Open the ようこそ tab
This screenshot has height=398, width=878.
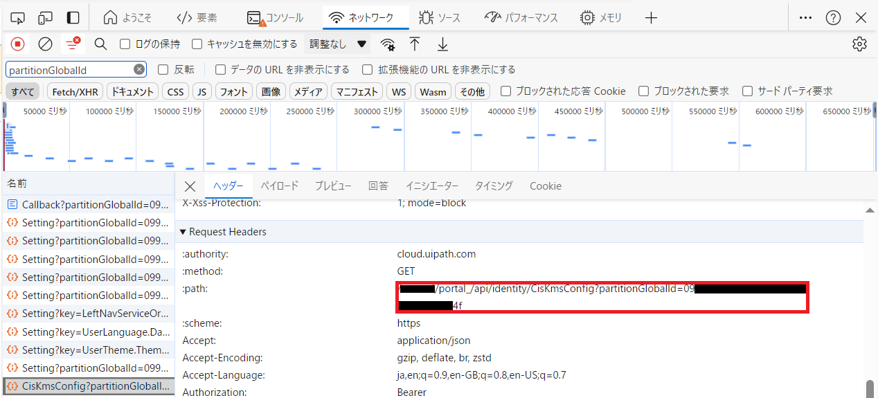click(x=127, y=18)
